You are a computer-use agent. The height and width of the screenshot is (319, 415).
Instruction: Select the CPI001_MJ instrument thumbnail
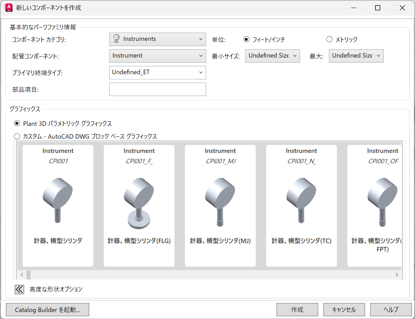point(220,206)
